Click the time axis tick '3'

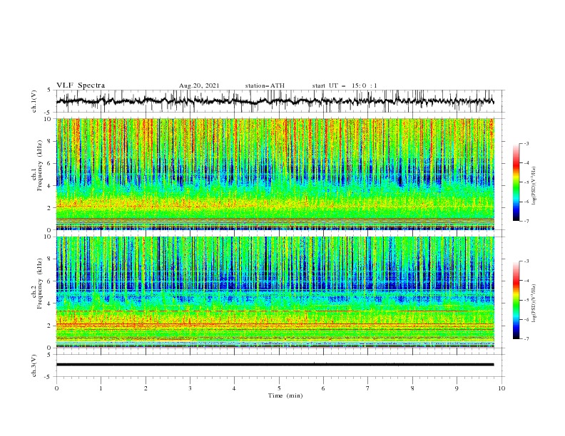tap(190, 388)
